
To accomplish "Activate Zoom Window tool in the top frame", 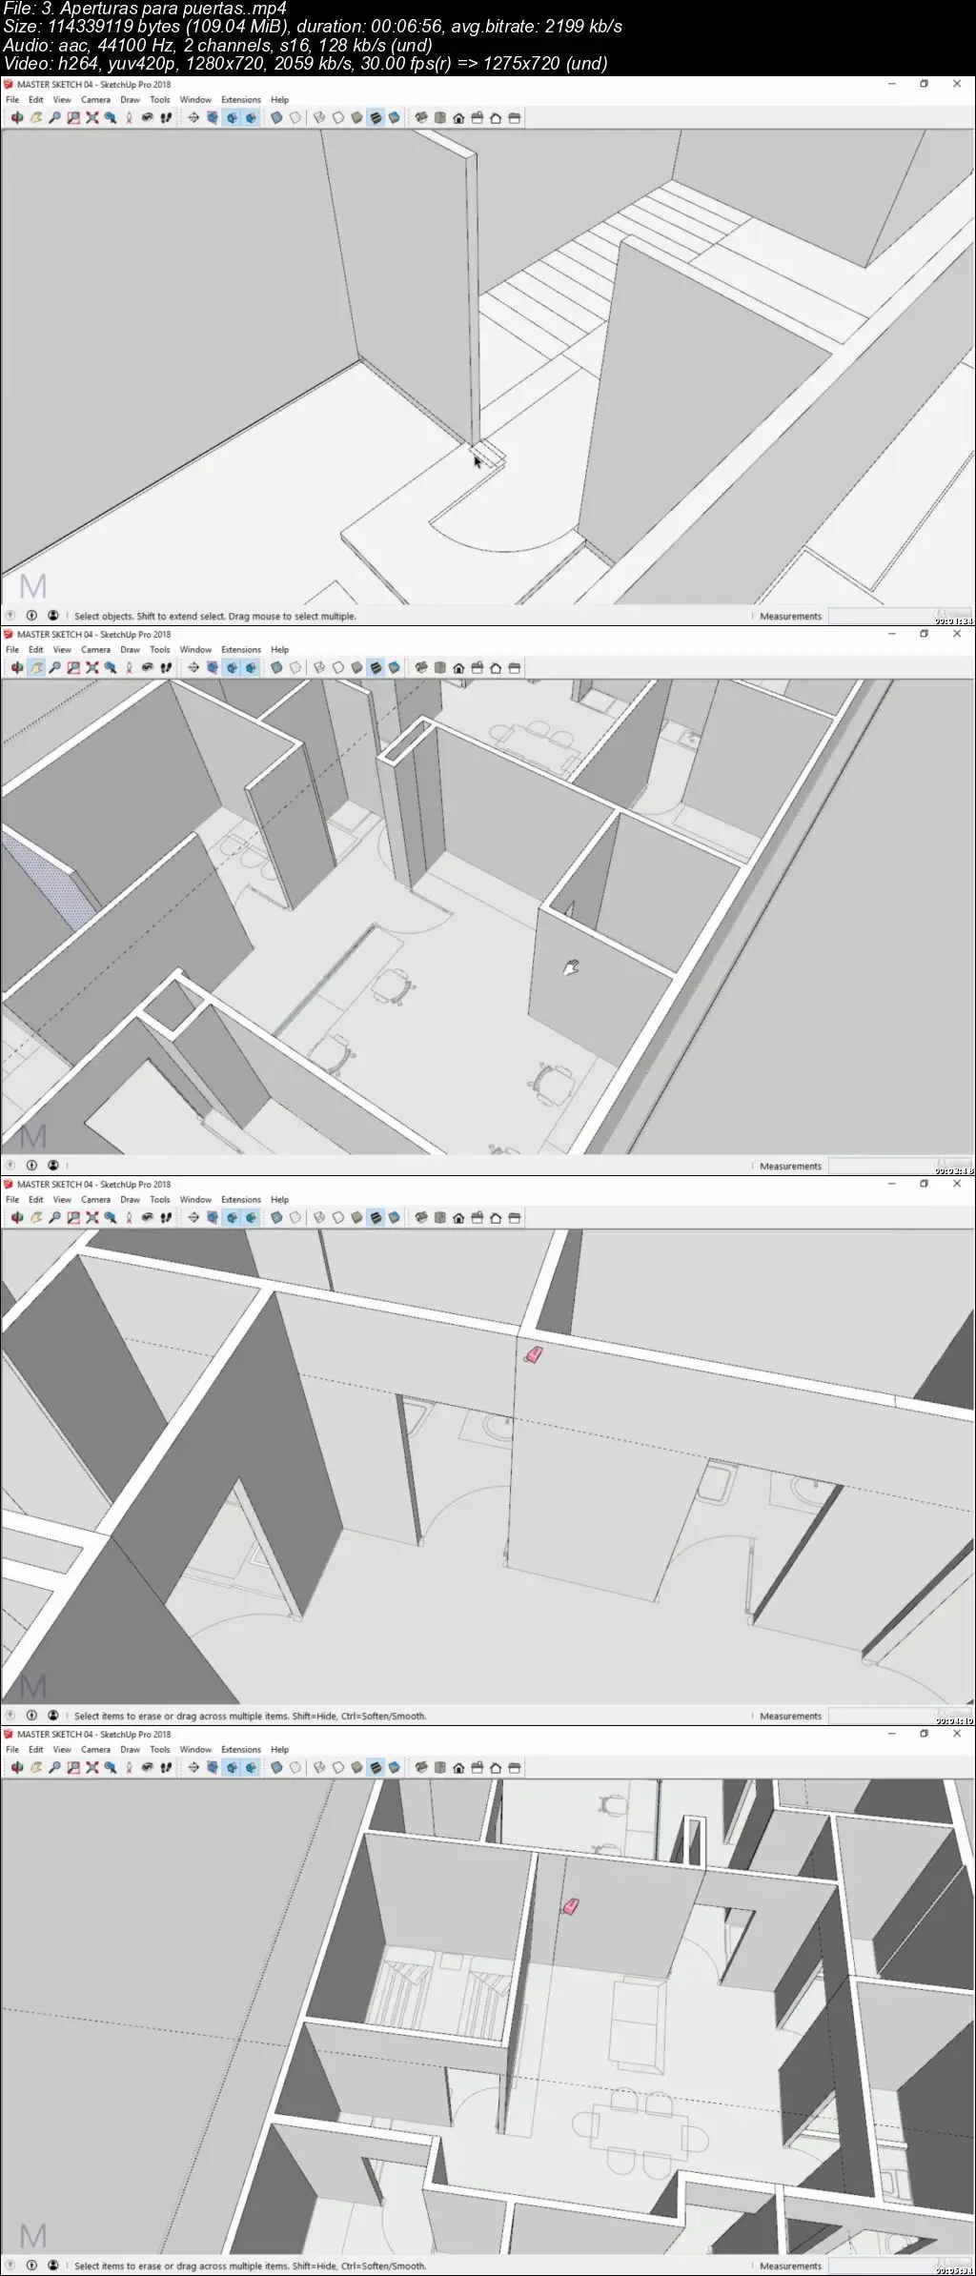I will (x=73, y=118).
